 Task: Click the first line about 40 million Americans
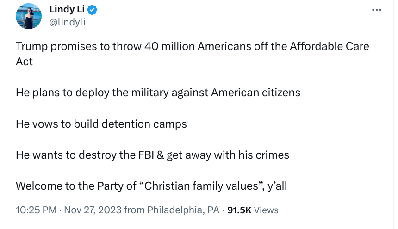(x=139, y=46)
